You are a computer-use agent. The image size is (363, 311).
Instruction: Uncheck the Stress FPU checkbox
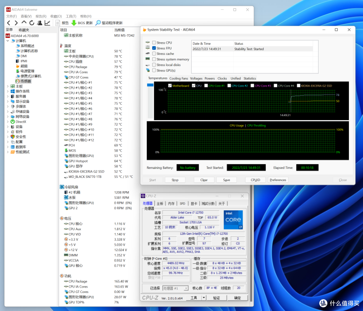(154, 48)
